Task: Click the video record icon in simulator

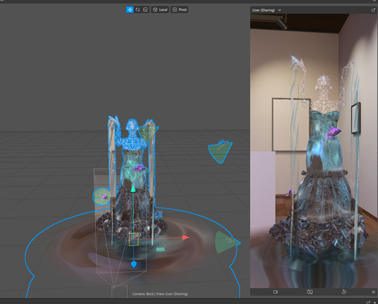Action: [x=275, y=292]
